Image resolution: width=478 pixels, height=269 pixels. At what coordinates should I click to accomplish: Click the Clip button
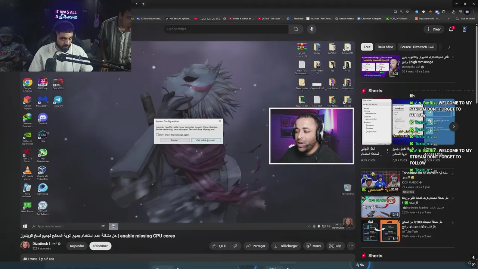335,246
